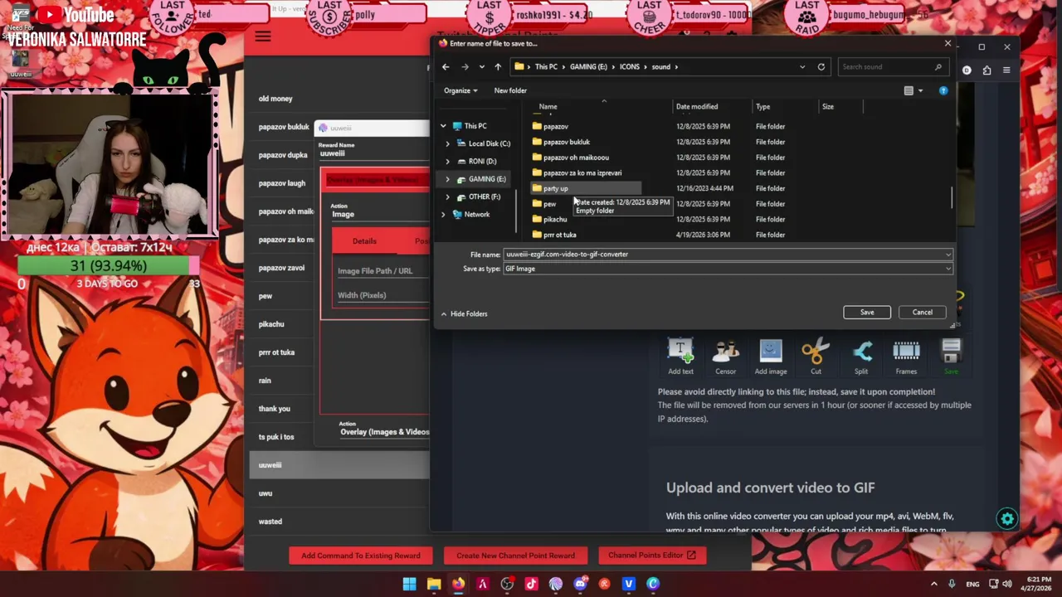
Task: Click ICONS in the breadcrumb path
Action: (629, 67)
